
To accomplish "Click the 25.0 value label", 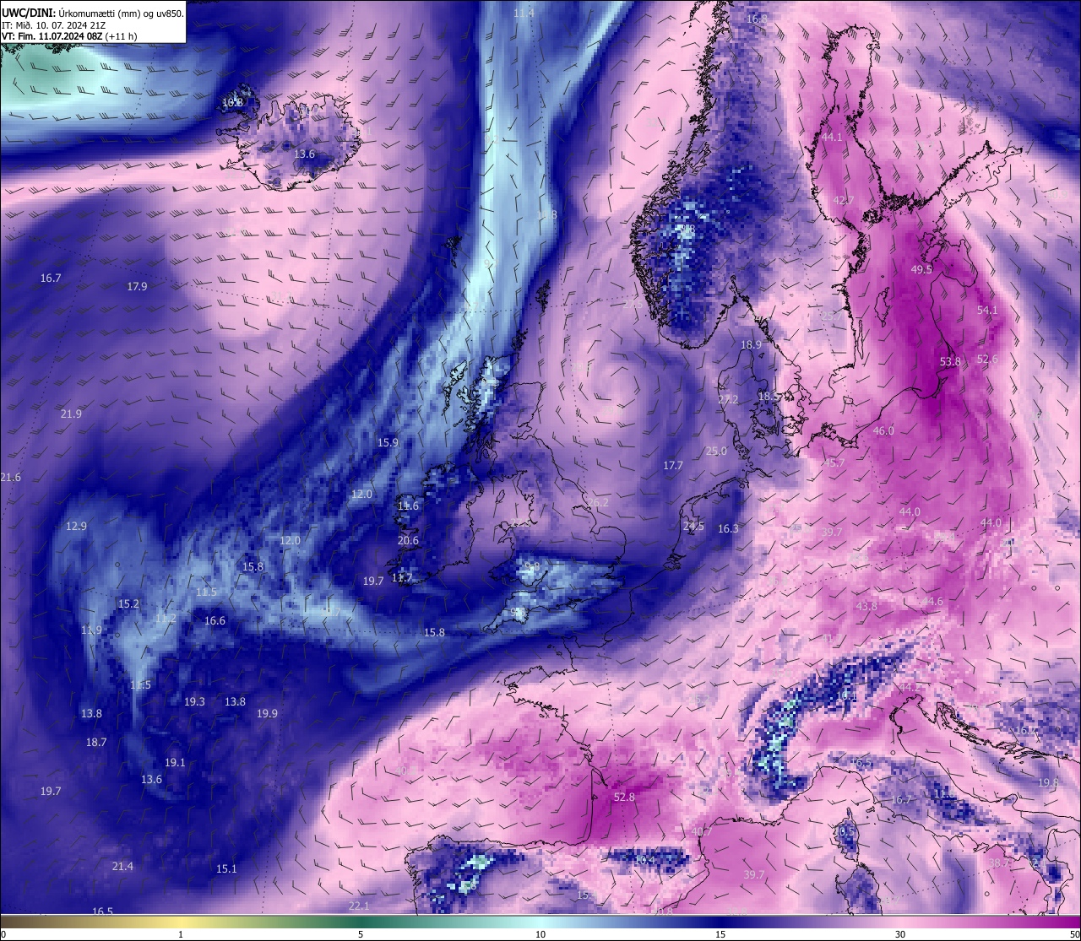I will coord(716,451).
